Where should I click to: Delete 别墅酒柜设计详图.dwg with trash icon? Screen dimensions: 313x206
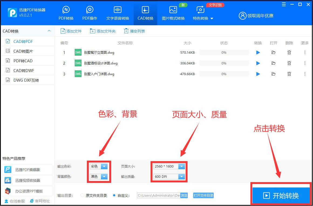pyautogui.click(x=289, y=63)
